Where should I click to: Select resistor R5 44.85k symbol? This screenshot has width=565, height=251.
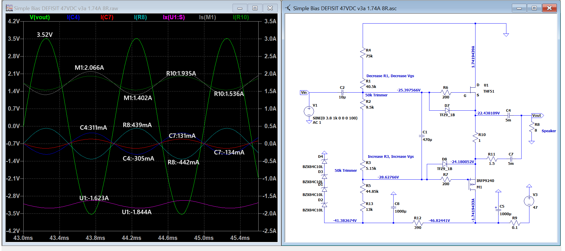click(x=363, y=188)
